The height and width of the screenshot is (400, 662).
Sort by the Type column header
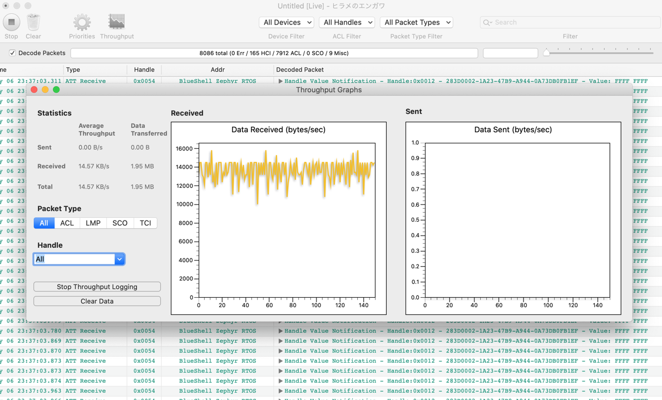[95, 69]
